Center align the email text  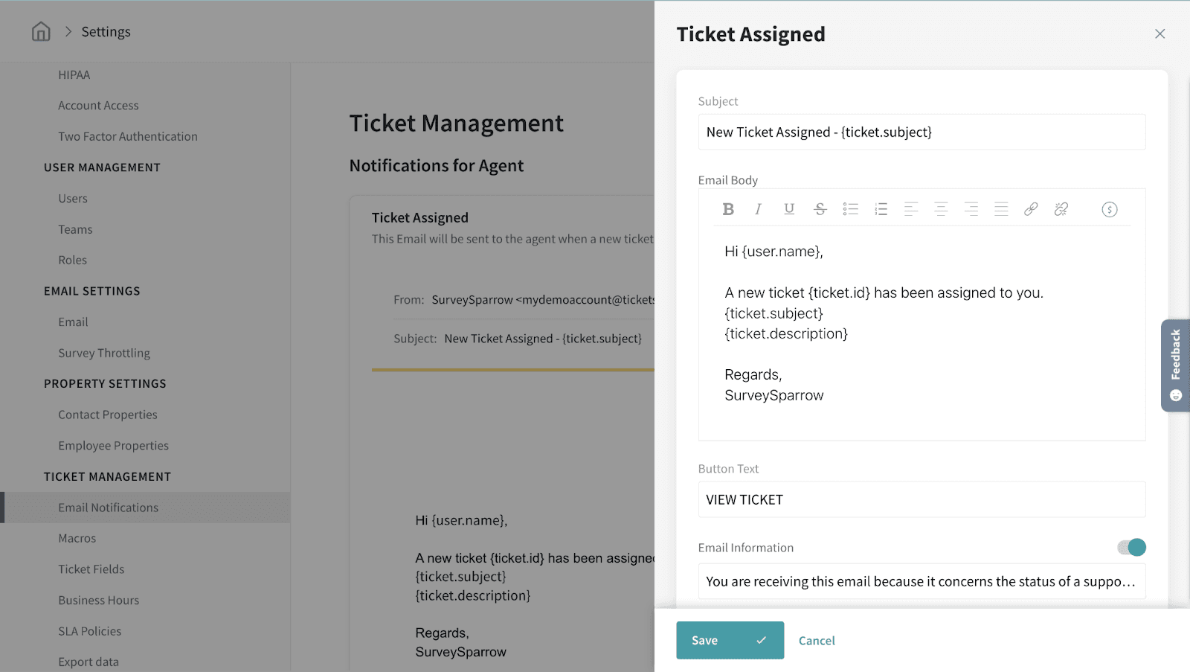click(941, 209)
